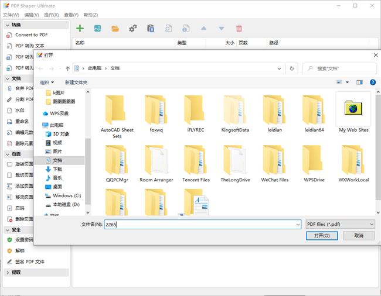
Task: Click the 取消 button
Action: coord(359,236)
